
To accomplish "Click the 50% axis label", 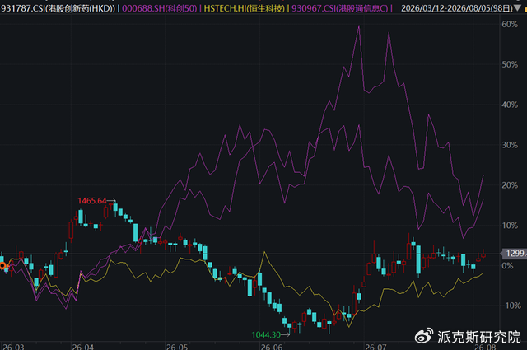I will pyautogui.click(x=510, y=64).
